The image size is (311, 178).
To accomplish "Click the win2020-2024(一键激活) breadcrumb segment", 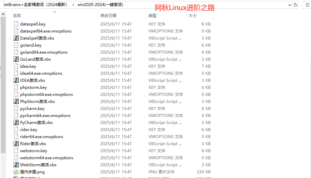I will click(x=100, y=5).
